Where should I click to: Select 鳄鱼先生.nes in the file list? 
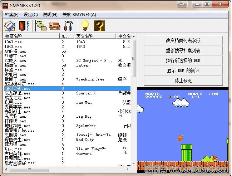click(x=17, y=140)
